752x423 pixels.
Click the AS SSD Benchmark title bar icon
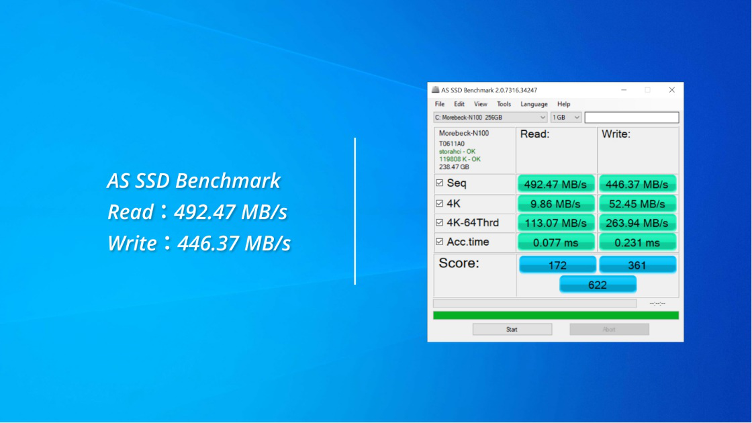click(435, 90)
